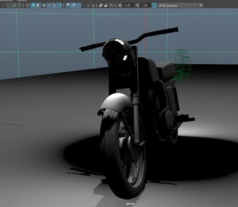Toggle Multisample Anti-aliasing icon

[x=79, y=6]
